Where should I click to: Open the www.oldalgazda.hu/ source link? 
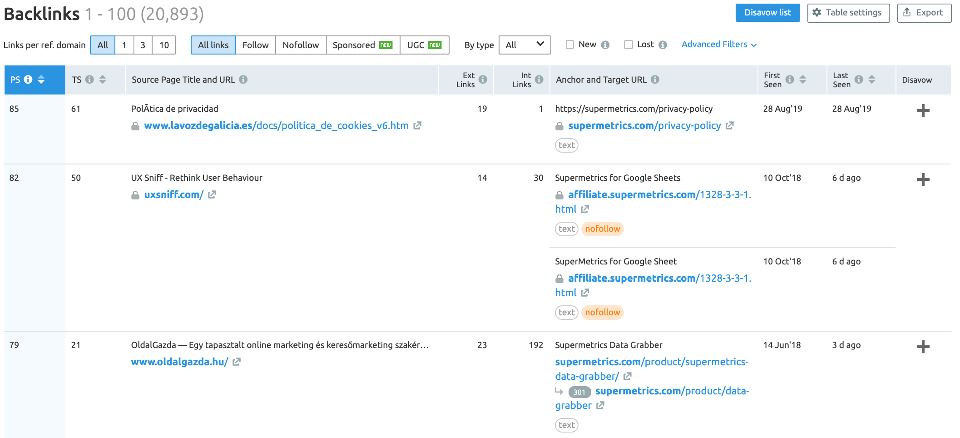pyautogui.click(x=179, y=362)
